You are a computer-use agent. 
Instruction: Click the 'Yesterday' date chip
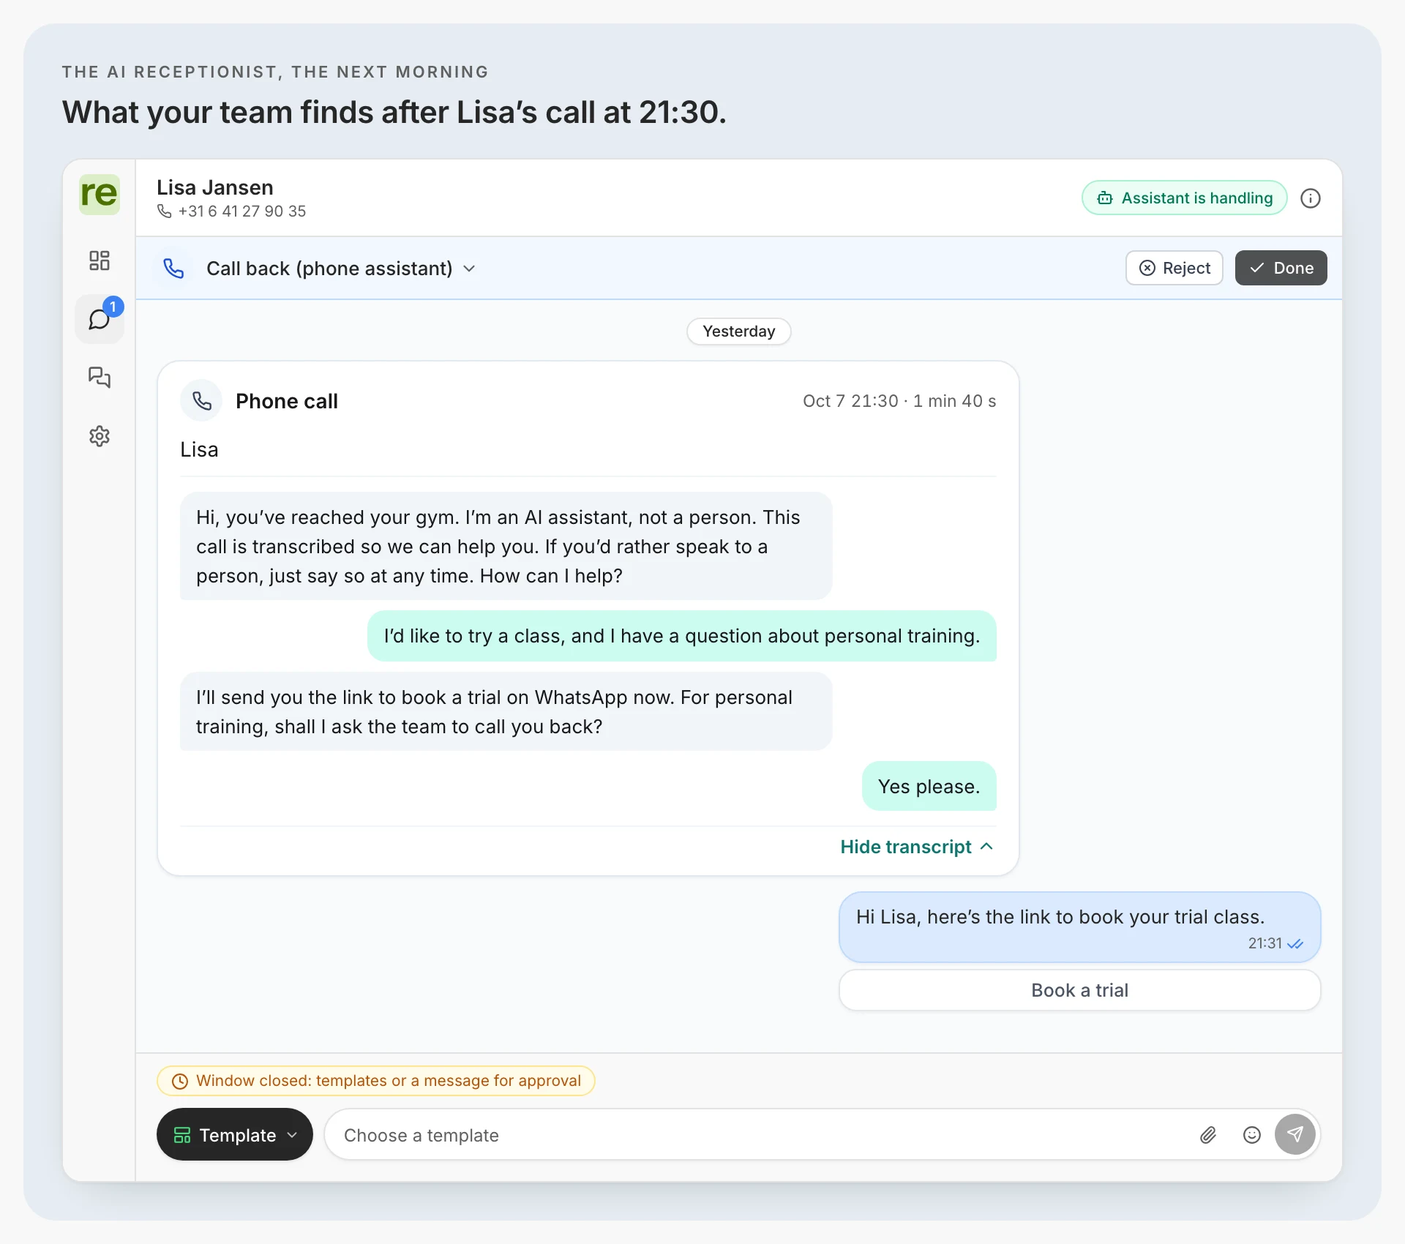pyautogui.click(x=739, y=331)
